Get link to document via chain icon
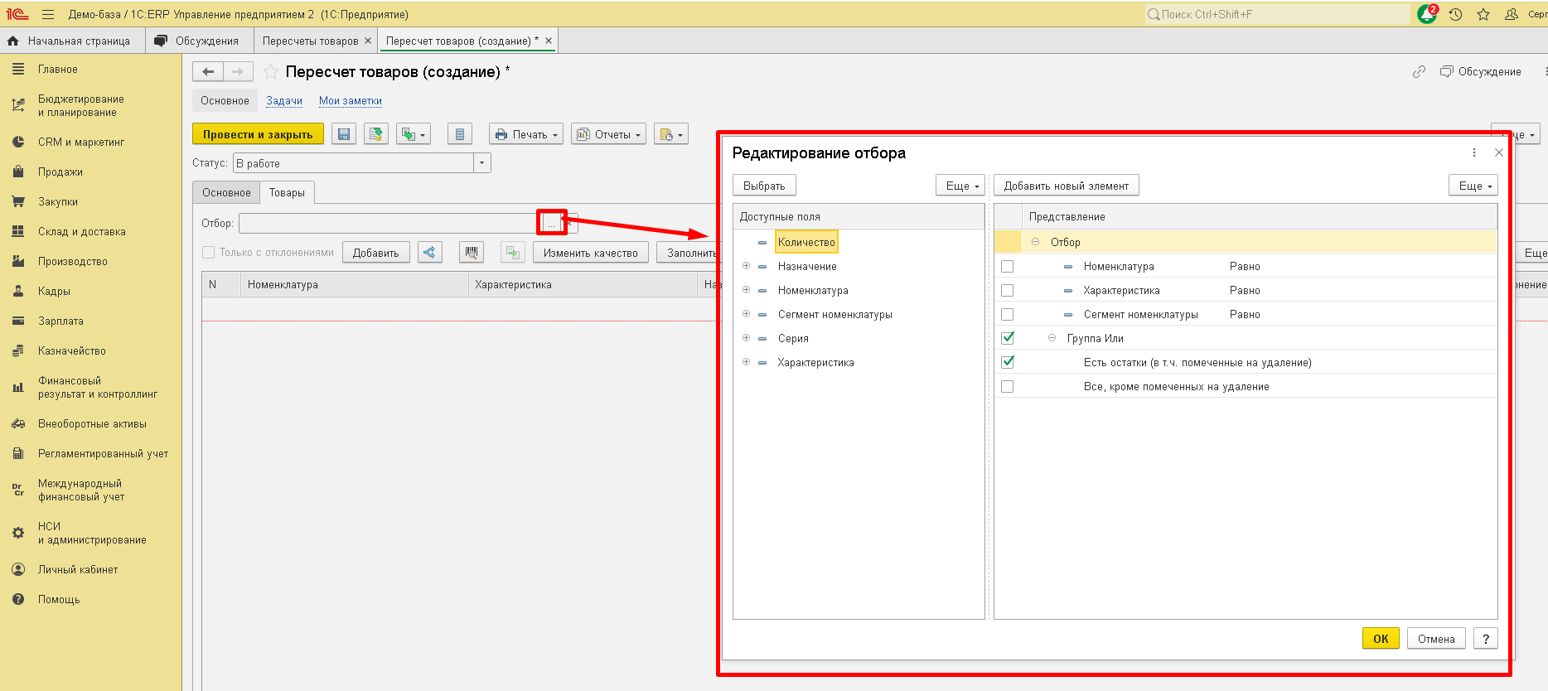1548x691 pixels. (1420, 72)
